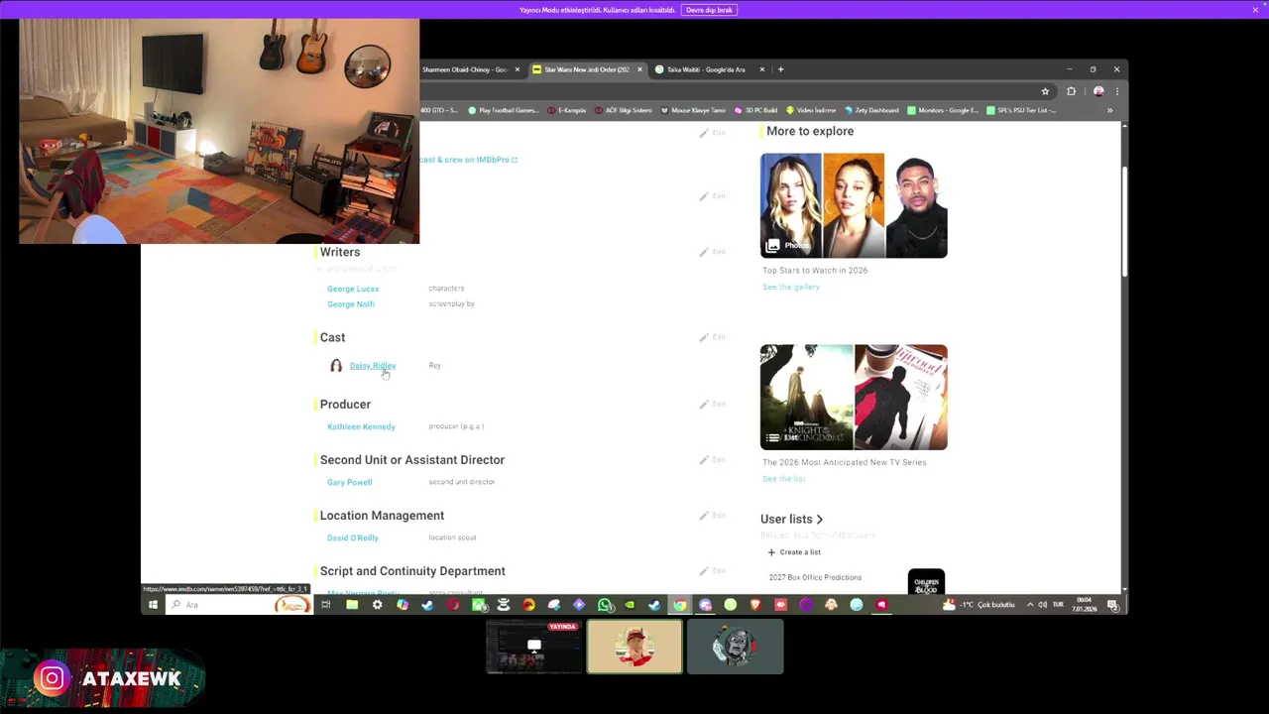Viewport: 1269px width, 714px height.
Task: Click the Edit pencil beside Writers
Action: coord(711,252)
